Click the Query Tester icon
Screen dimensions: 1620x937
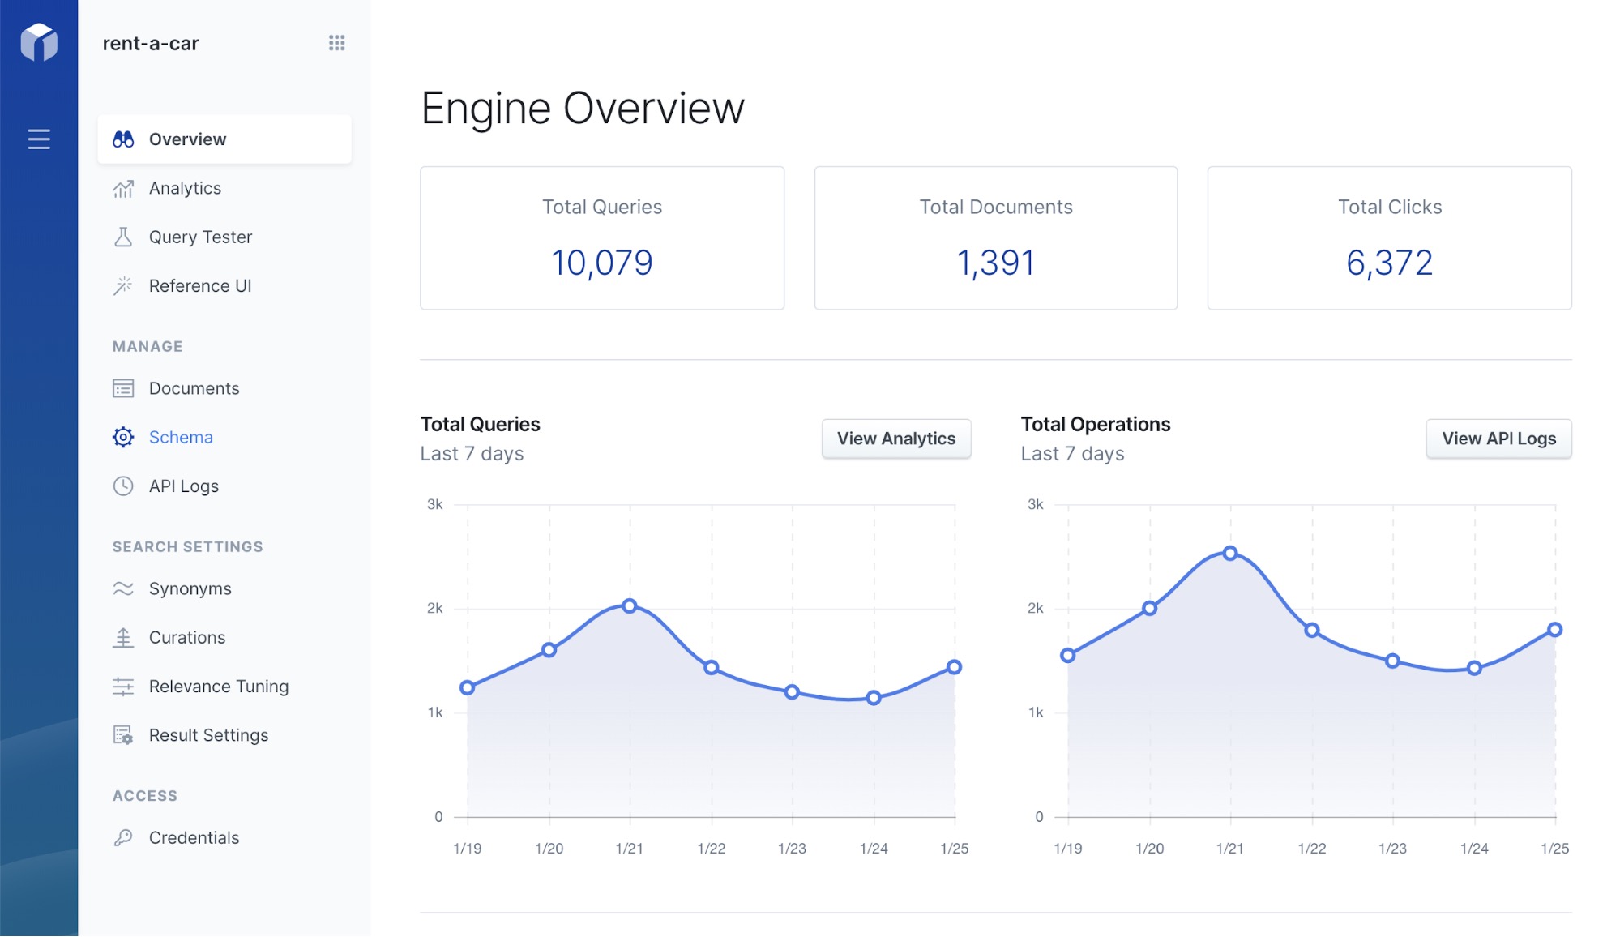point(124,237)
